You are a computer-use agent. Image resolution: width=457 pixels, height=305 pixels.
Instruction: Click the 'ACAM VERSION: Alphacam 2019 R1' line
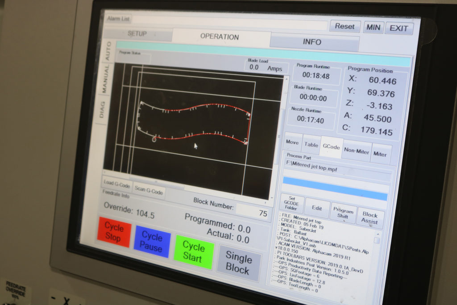click(x=314, y=251)
